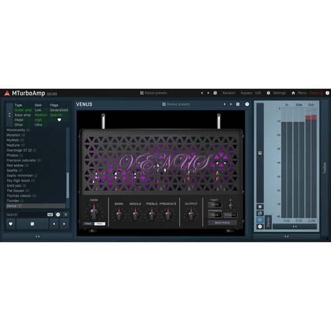Image resolution: width=331 pixels, height=331 pixels.
Task: Open Global presets grid icon
Action: (142, 93)
